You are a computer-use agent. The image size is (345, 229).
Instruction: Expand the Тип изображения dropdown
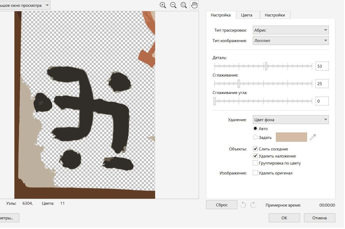pos(290,41)
